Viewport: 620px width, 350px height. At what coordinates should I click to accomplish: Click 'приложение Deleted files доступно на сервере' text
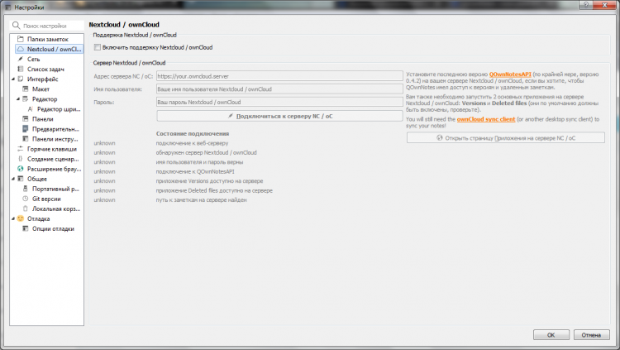[x=214, y=190]
